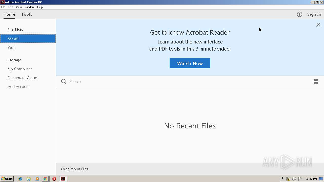Switch to the Home tab

click(9, 14)
